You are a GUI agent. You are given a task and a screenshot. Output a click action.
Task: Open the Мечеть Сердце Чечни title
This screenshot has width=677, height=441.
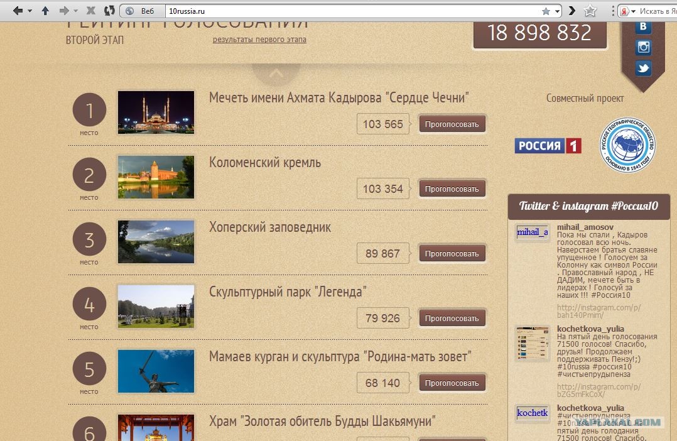pos(339,98)
